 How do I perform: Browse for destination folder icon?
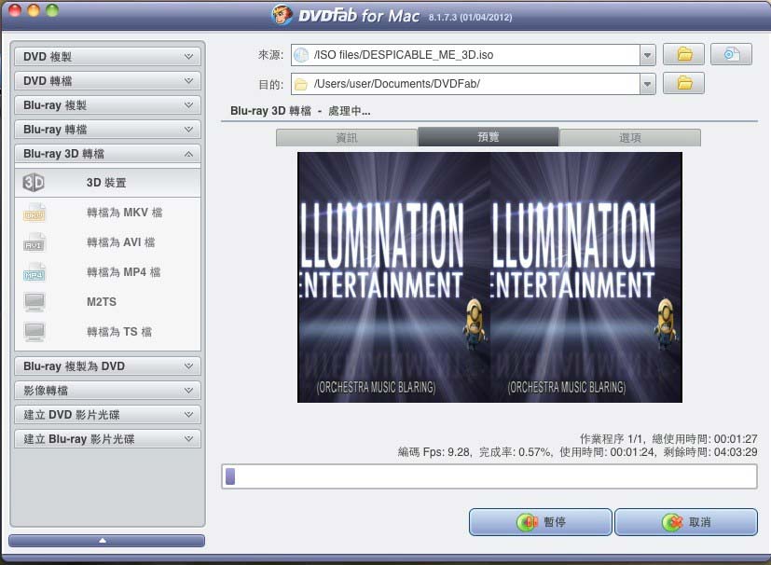tap(683, 84)
